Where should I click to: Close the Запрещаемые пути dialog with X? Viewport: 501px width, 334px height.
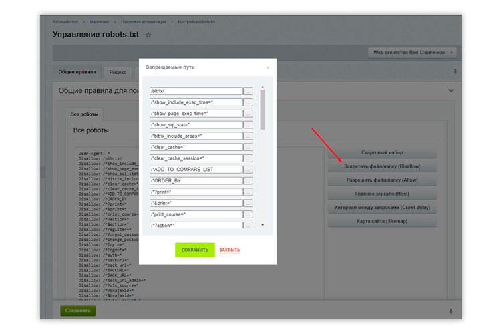click(268, 67)
